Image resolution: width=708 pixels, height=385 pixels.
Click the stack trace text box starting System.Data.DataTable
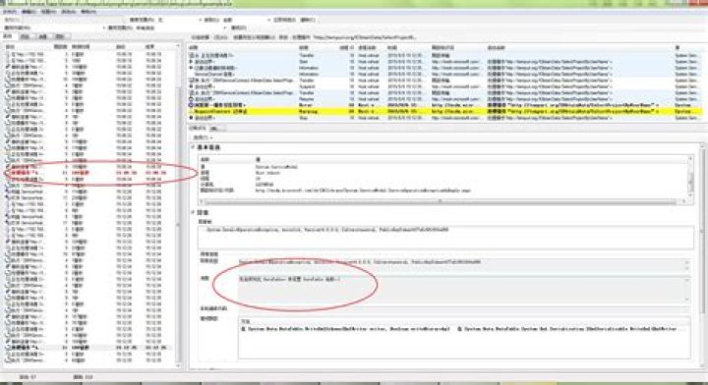(464, 338)
